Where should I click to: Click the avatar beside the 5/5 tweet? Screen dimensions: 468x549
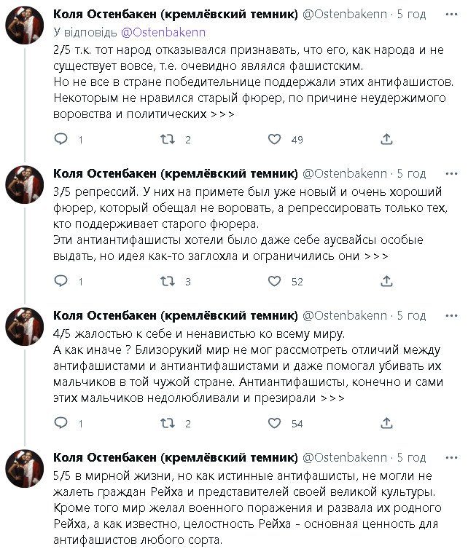(x=26, y=469)
